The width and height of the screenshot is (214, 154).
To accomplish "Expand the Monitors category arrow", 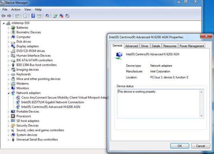I will 8,88.
